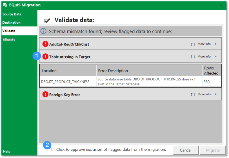Screen dimensions: 229x158
Task: Go to the Destination step
Action: click(x=11, y=22)
